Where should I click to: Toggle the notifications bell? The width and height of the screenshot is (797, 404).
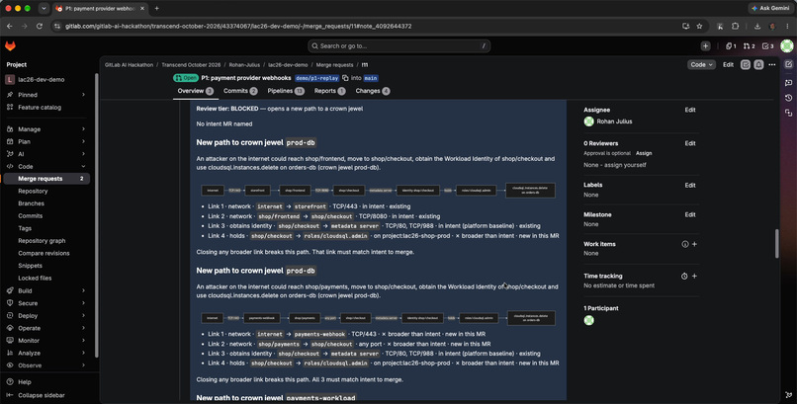[x=758, y=65]
